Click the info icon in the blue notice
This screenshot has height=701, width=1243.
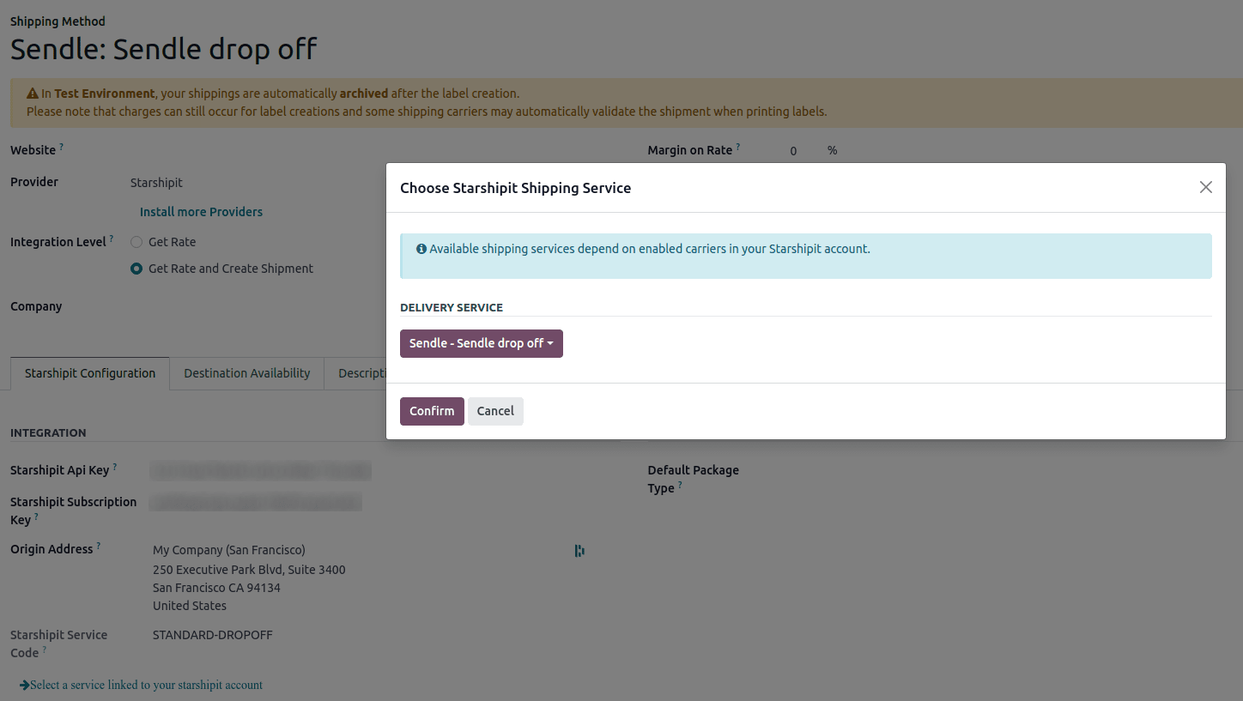point(421,248)
